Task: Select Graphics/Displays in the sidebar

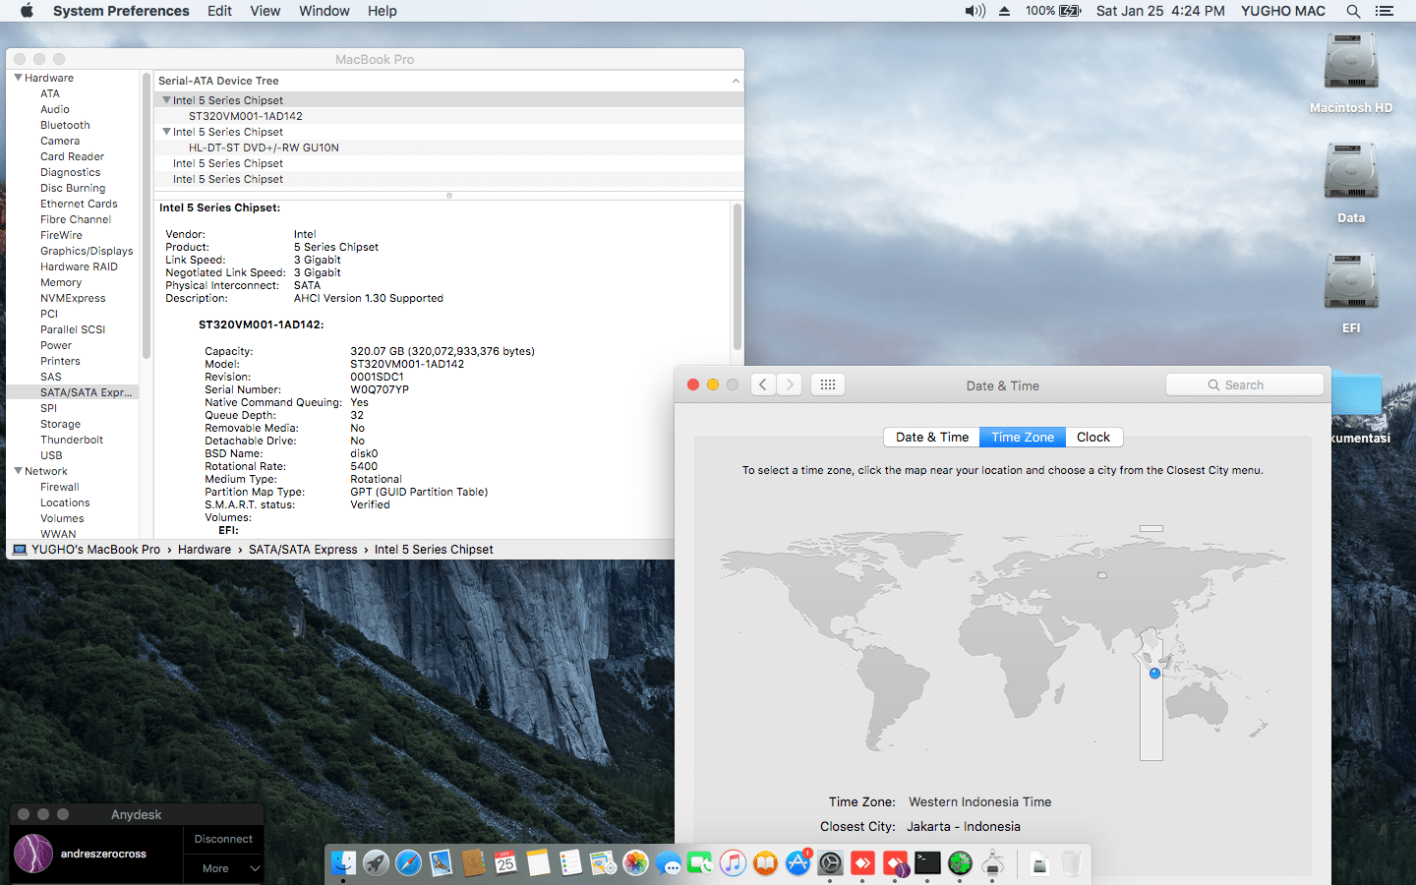Action: click(x=87, y=251)
